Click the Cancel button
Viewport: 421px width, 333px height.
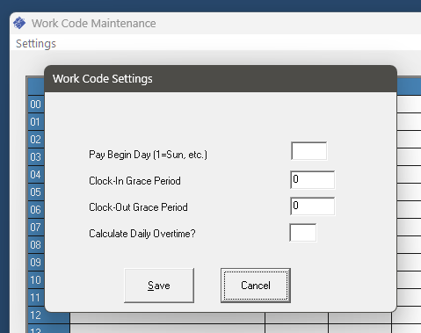256,286
